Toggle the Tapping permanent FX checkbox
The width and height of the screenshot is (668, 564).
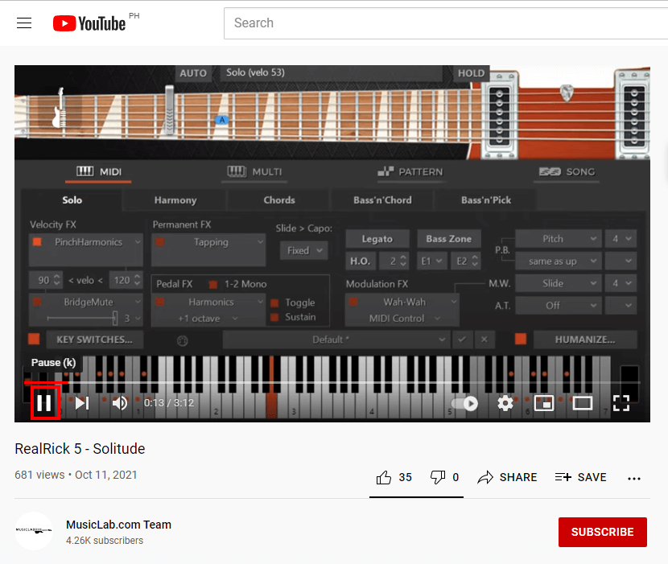(x=160, y=242)
